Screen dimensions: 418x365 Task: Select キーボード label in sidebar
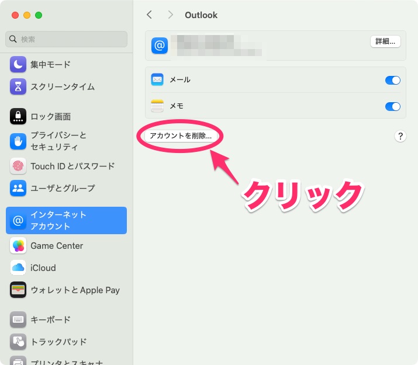[50, 319]
